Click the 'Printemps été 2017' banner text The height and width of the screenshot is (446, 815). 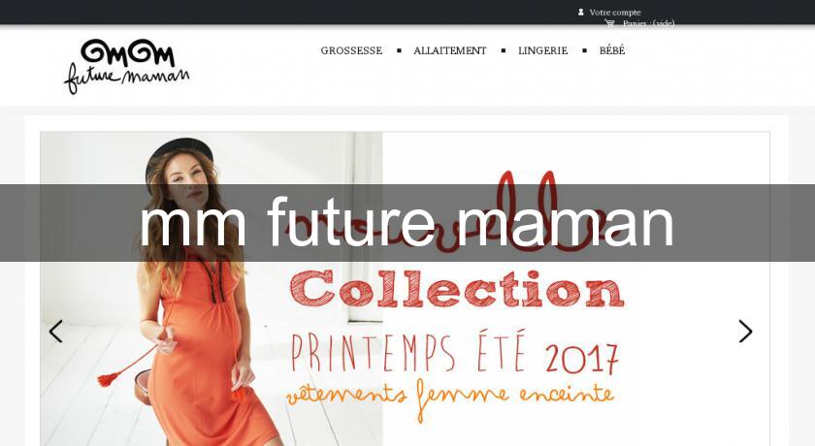tap(454, 352)
